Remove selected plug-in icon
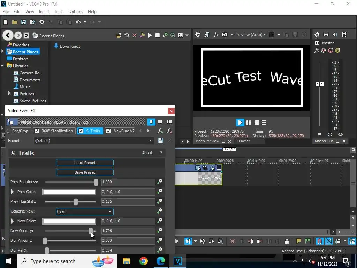The width and height of the screenshot is (357, 268). tap(169, 131)
